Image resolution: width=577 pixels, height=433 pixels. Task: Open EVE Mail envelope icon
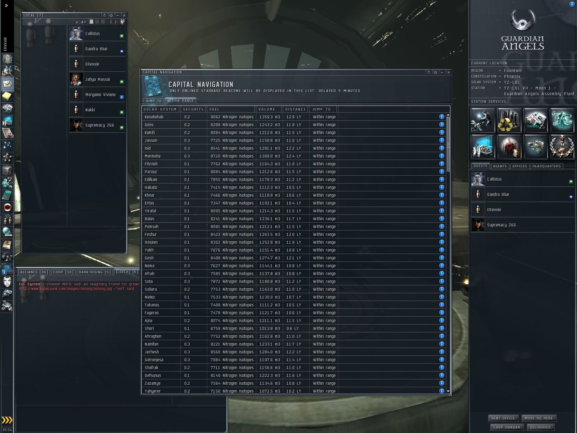coord(7,84)
